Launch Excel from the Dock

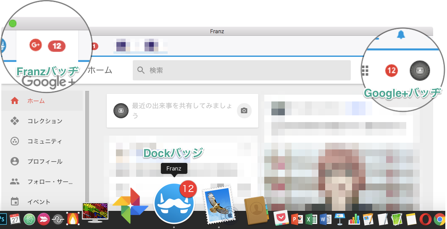pyautogui.click(x=311, y=219)
